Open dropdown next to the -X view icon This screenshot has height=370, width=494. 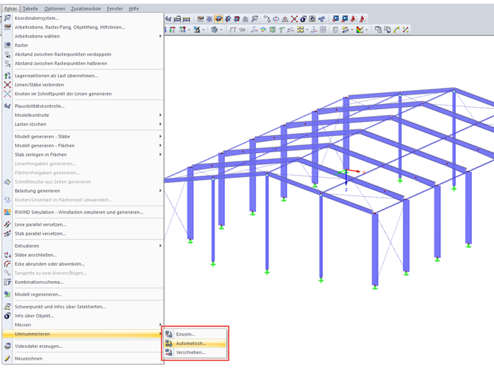[189, 30]
